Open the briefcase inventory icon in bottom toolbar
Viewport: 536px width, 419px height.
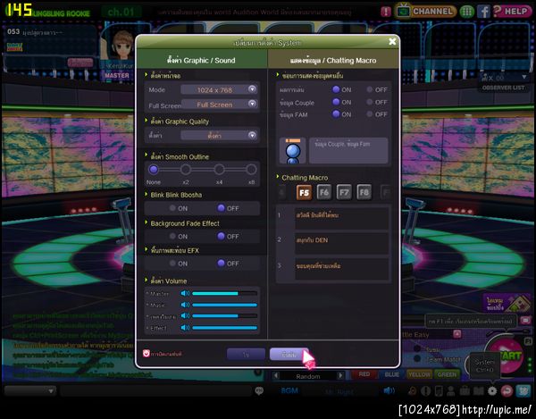[x=465, y=390]
